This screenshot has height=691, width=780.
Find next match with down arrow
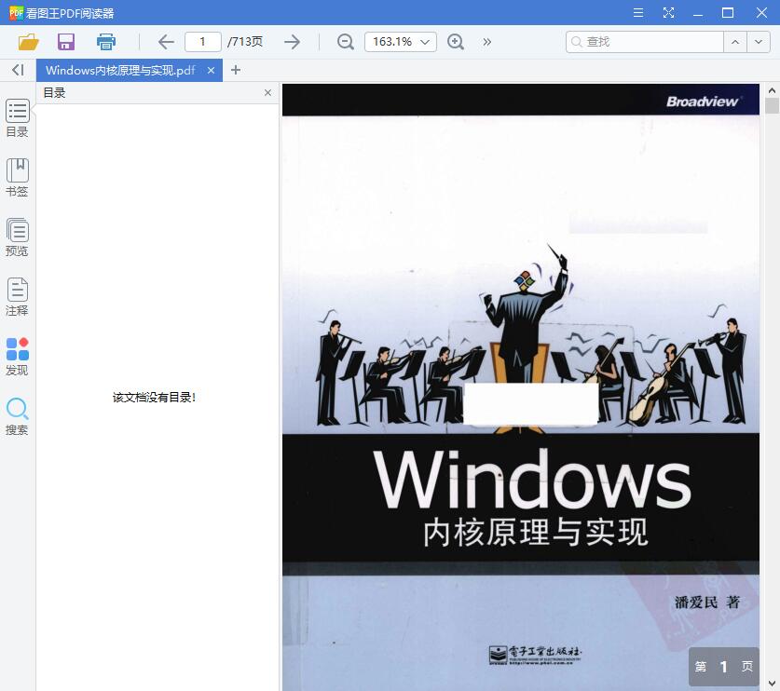point(759,42)
